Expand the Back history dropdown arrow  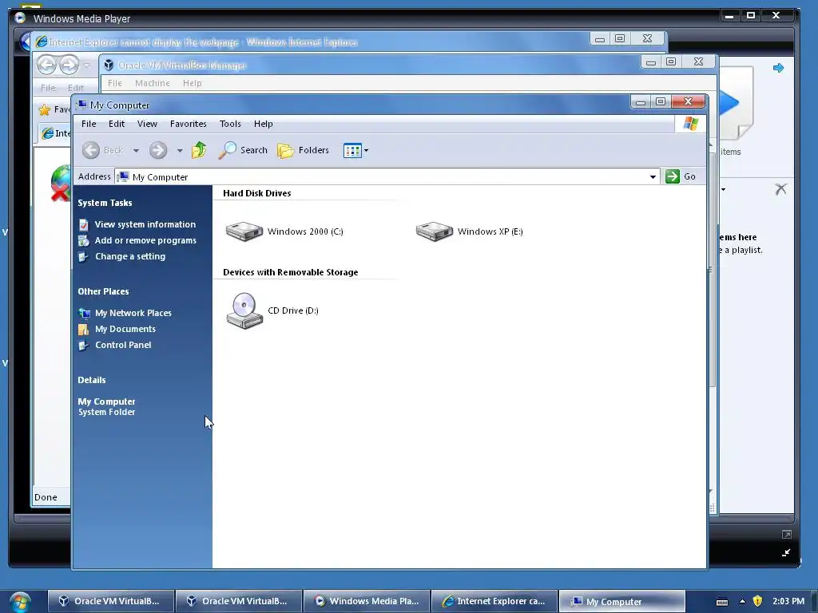coord(136,151)
